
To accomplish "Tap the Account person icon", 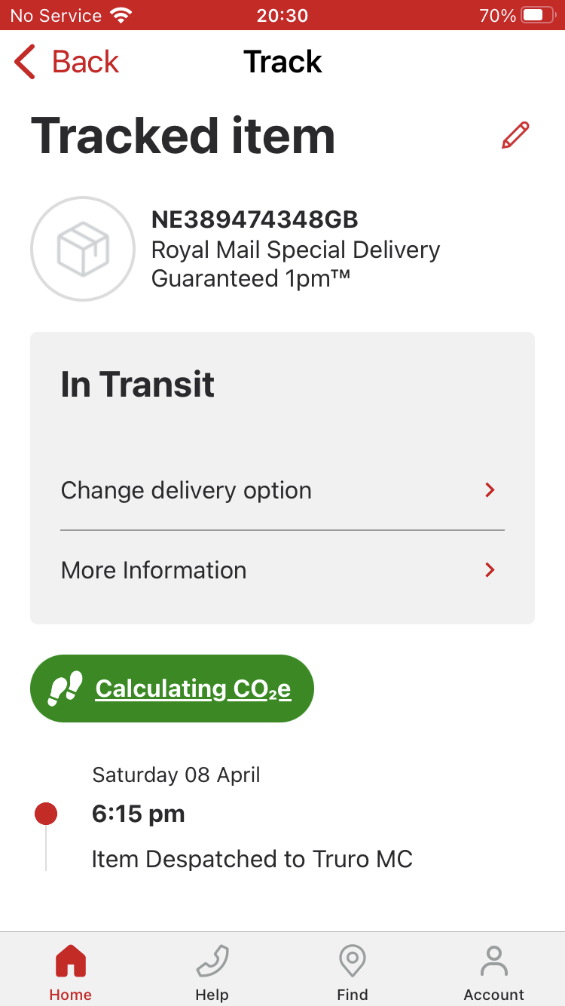I will [x=494, y=962].
